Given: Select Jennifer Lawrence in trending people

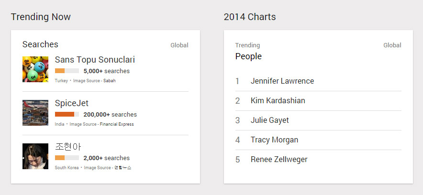Looking at the screenshot, I should pyautogui.click(x=282, y=81).
